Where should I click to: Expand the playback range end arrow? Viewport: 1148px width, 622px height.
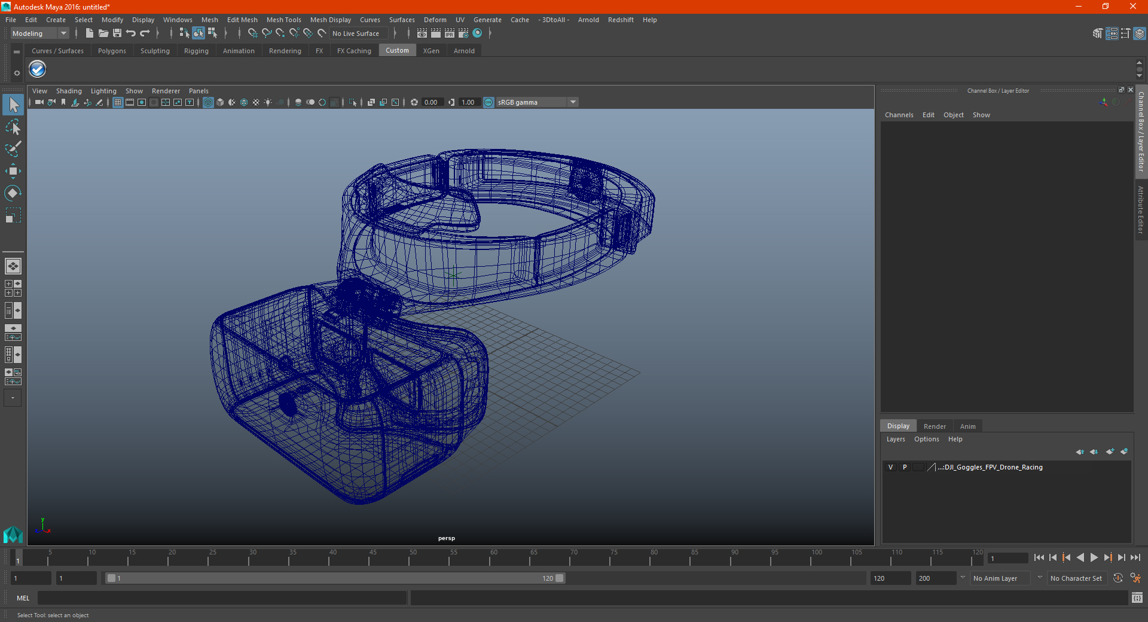963,578
